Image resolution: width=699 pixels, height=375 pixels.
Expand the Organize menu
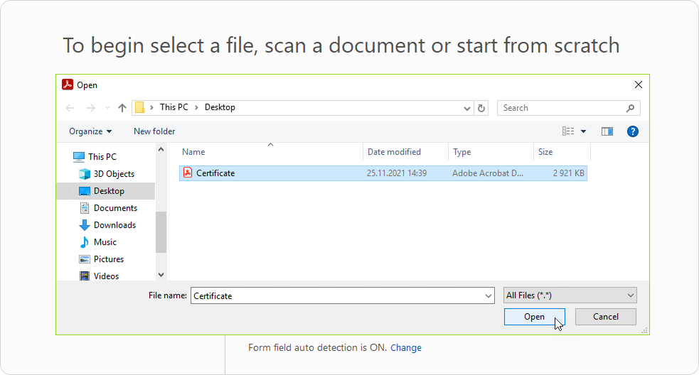pos(90,131)
